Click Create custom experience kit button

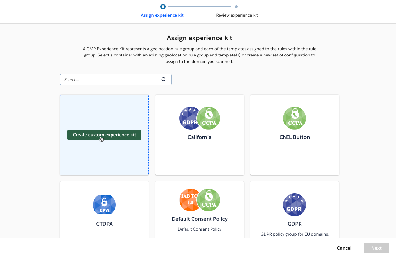pyautogui.click(x=104, y=135)
